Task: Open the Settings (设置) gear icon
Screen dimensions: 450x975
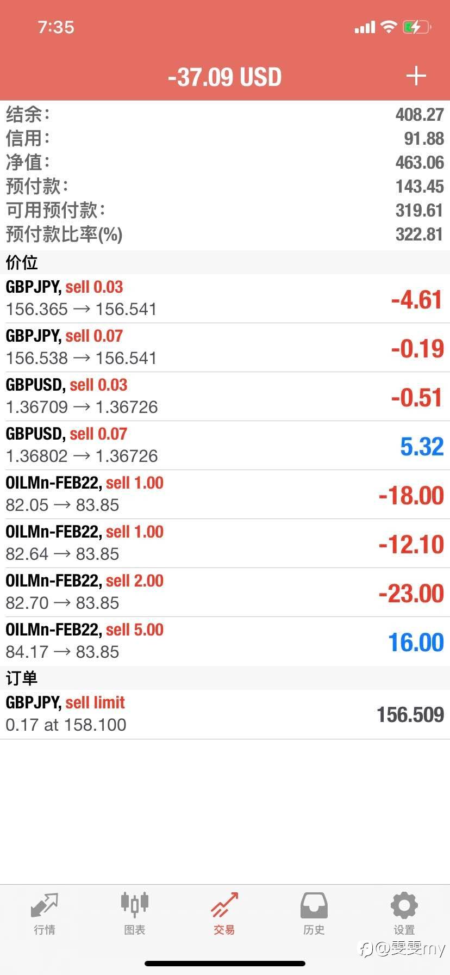Action: pos(404,905)
